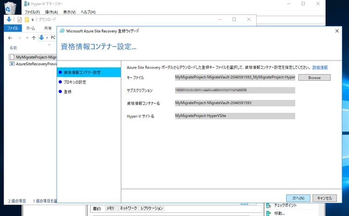Viewport: 349px width, 216px height.
Task: Click PC in the Explorer address path
Action: point(53,38)
